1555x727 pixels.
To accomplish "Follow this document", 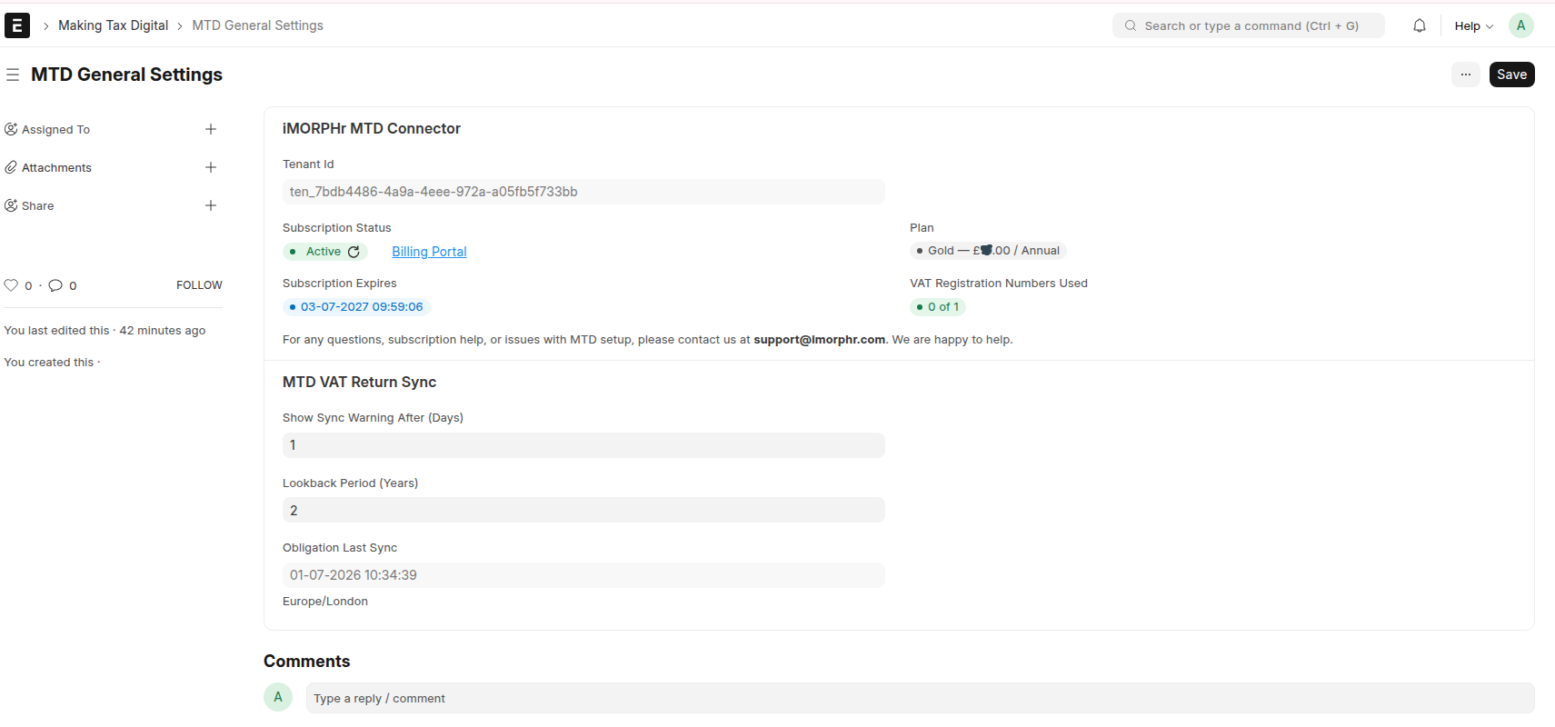I will (199, 285).
